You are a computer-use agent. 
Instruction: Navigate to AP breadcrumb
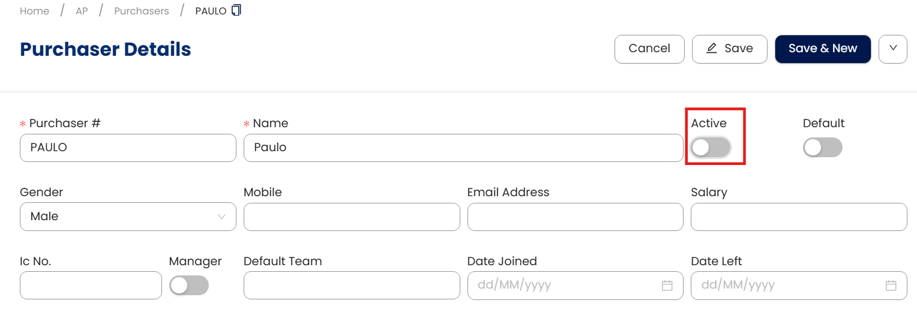click(82, 11)
